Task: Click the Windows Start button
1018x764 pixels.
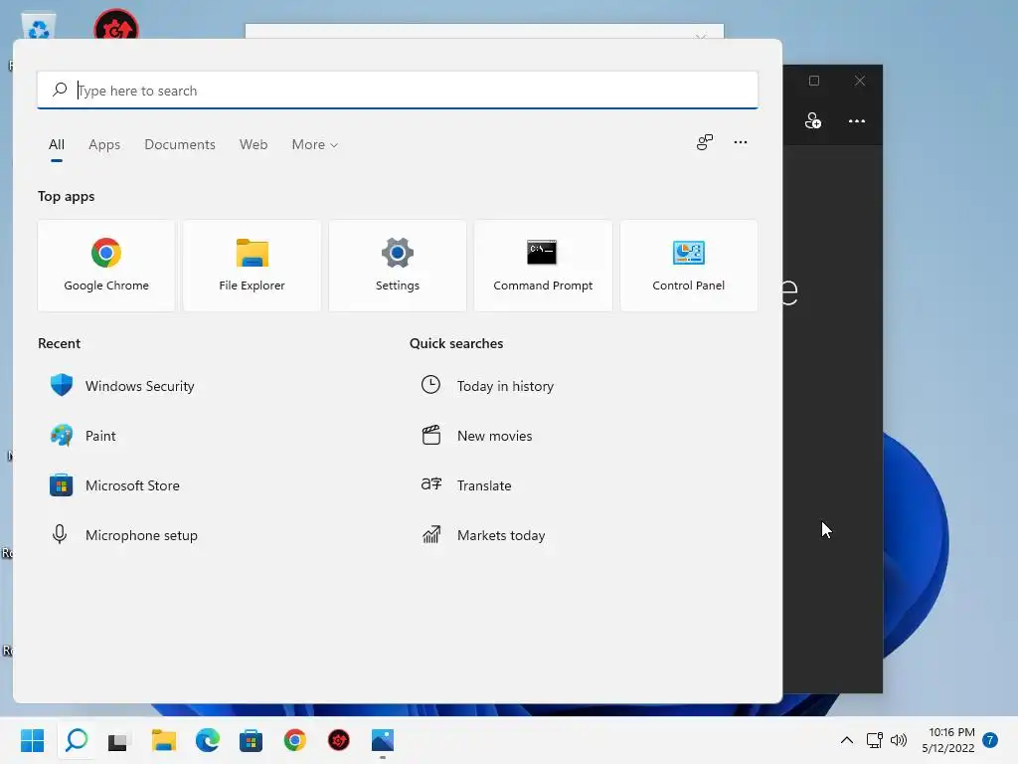Action: (x=33, y=740)
